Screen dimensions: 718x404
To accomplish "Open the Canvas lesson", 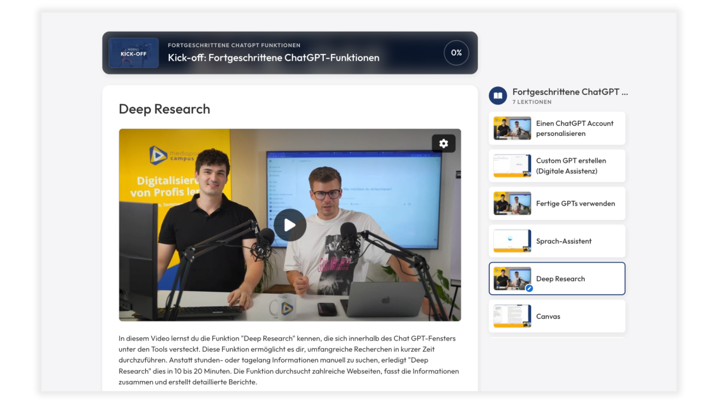I will tap(557, 316).
